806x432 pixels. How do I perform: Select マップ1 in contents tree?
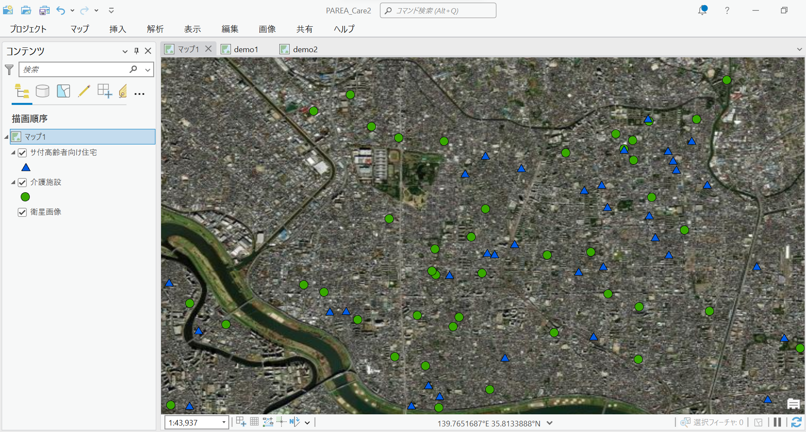coord(82,137)
